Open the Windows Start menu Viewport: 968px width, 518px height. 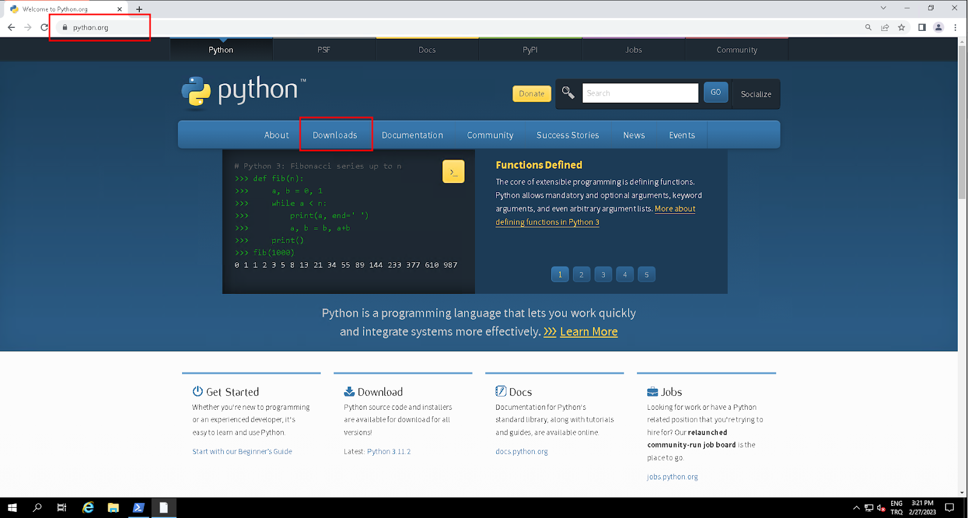point(12,508)
